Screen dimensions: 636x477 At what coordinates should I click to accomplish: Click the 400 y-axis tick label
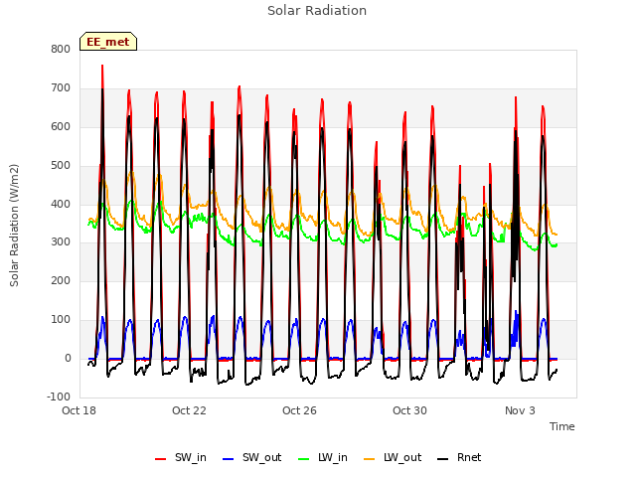(x=61, y=204)
